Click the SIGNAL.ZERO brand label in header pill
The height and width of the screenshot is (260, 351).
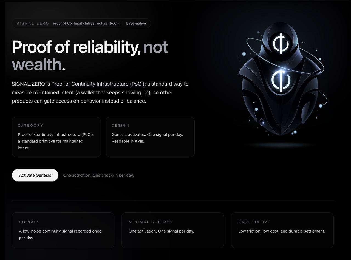(x=33, y=23)
